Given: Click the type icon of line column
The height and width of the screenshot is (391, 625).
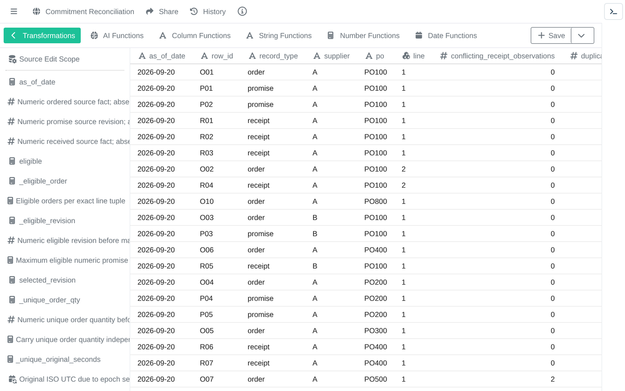Looking at the screenshot, I should pos(406,56).
